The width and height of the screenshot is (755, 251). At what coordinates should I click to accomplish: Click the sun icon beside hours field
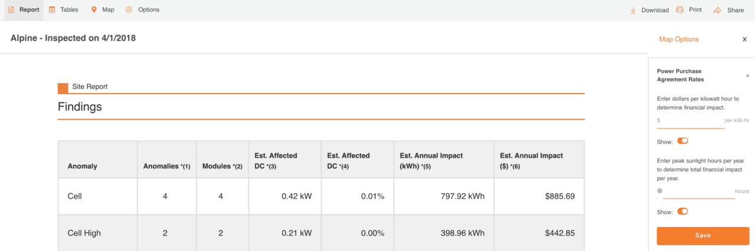(659, 191)
